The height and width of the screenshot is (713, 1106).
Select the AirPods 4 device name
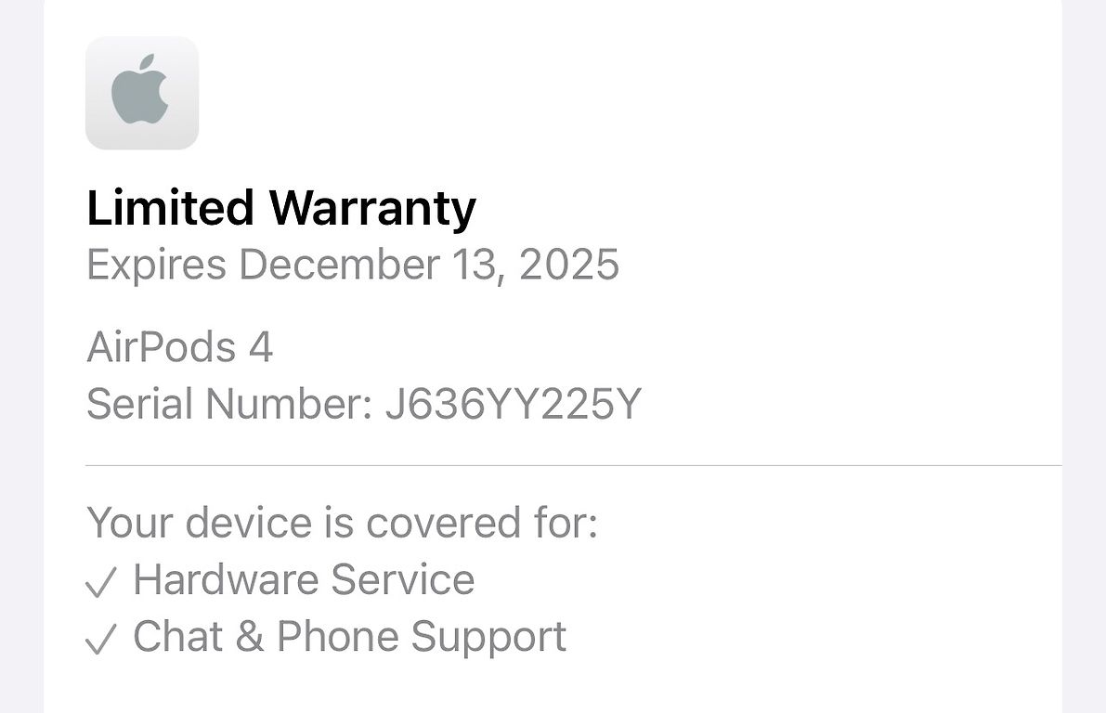click(x=180, y=347)
